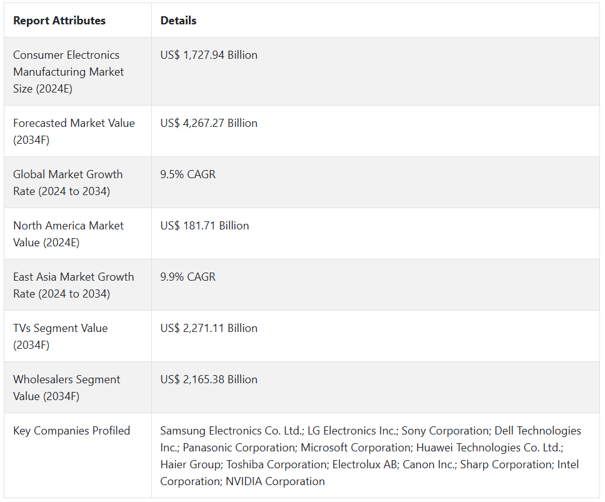
Task: Select the Forecasted Market Value (2034F) cell
Action: coord(74,131)
